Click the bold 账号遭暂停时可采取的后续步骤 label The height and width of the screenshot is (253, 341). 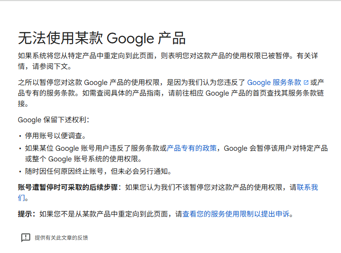[x=68, y=187]
